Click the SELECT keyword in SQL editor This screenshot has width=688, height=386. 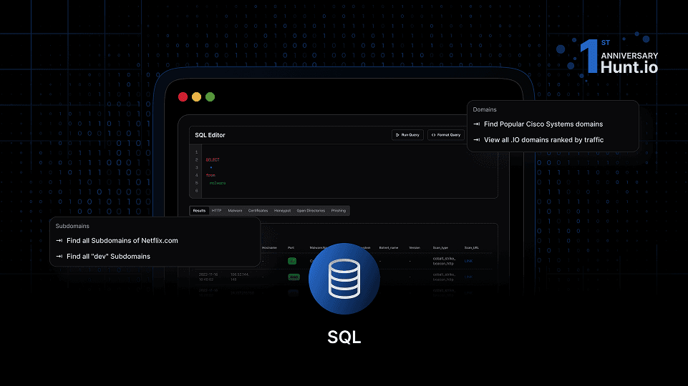(213, 160)
